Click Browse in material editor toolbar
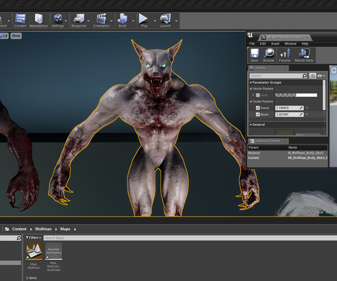 [x=268, y=55]
